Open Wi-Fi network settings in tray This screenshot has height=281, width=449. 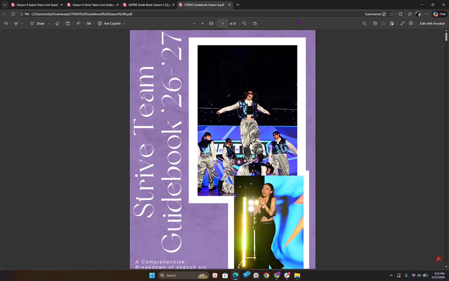(x=414, y=276)
